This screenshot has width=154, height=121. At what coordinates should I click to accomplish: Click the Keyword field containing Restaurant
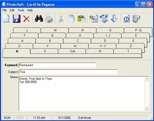[x=57, y=65]
